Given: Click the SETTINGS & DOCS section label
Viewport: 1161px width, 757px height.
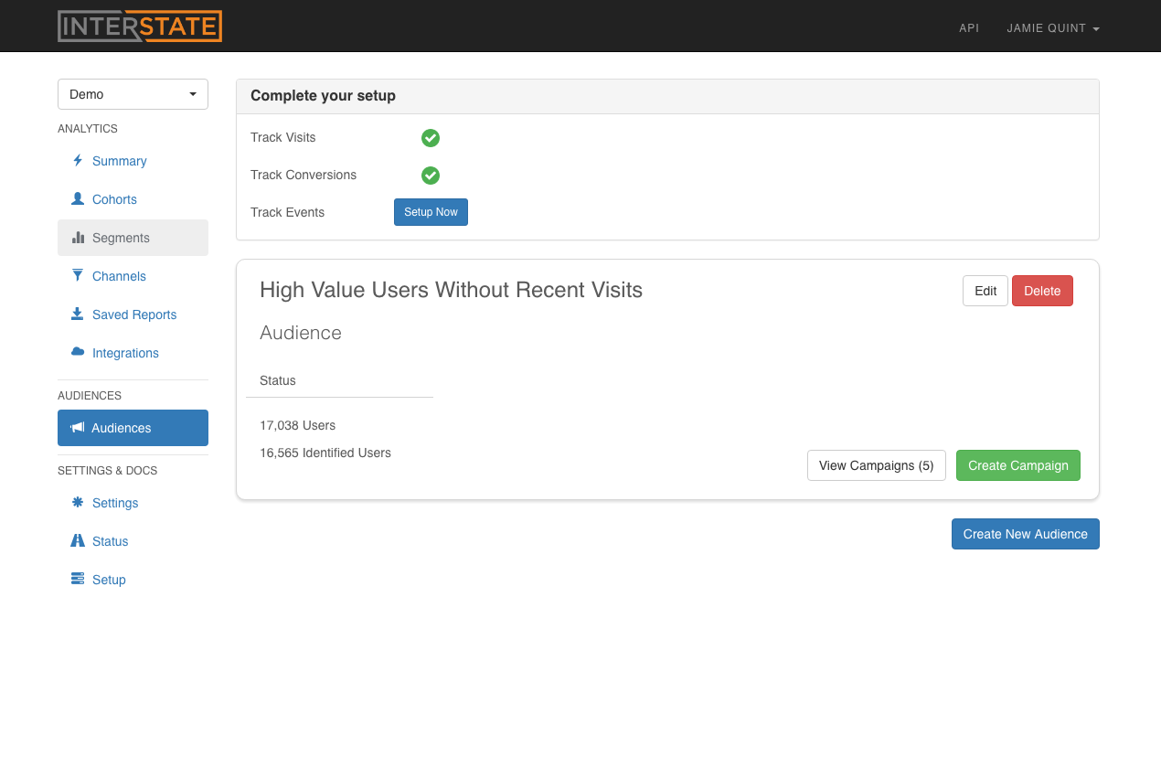Looking at the screenshot, I should 108,471.
